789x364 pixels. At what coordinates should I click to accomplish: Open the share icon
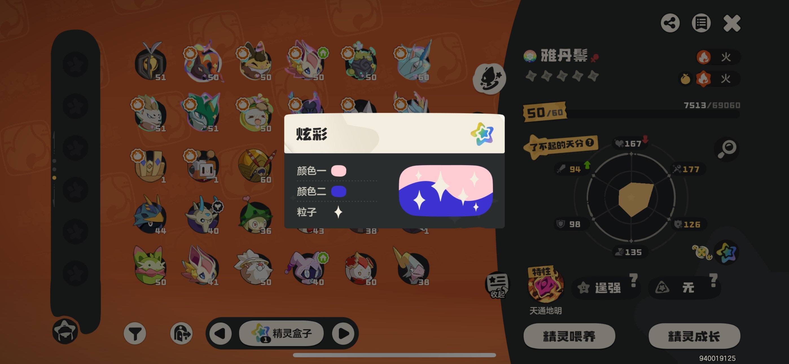(670, 23)
